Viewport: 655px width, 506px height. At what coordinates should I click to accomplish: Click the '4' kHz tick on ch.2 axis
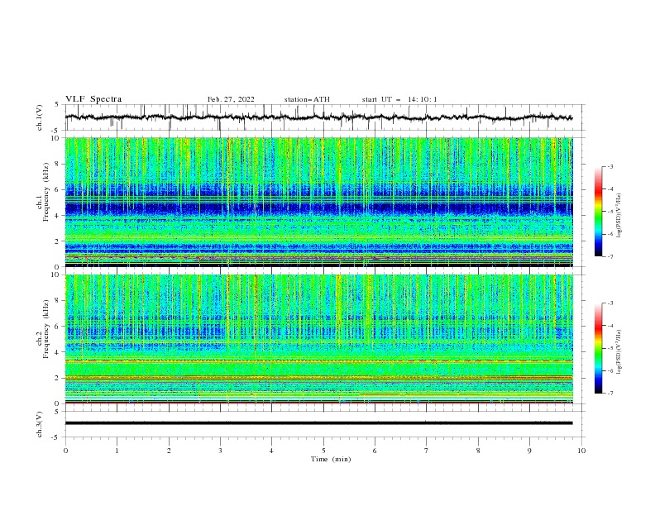(59, 352)
